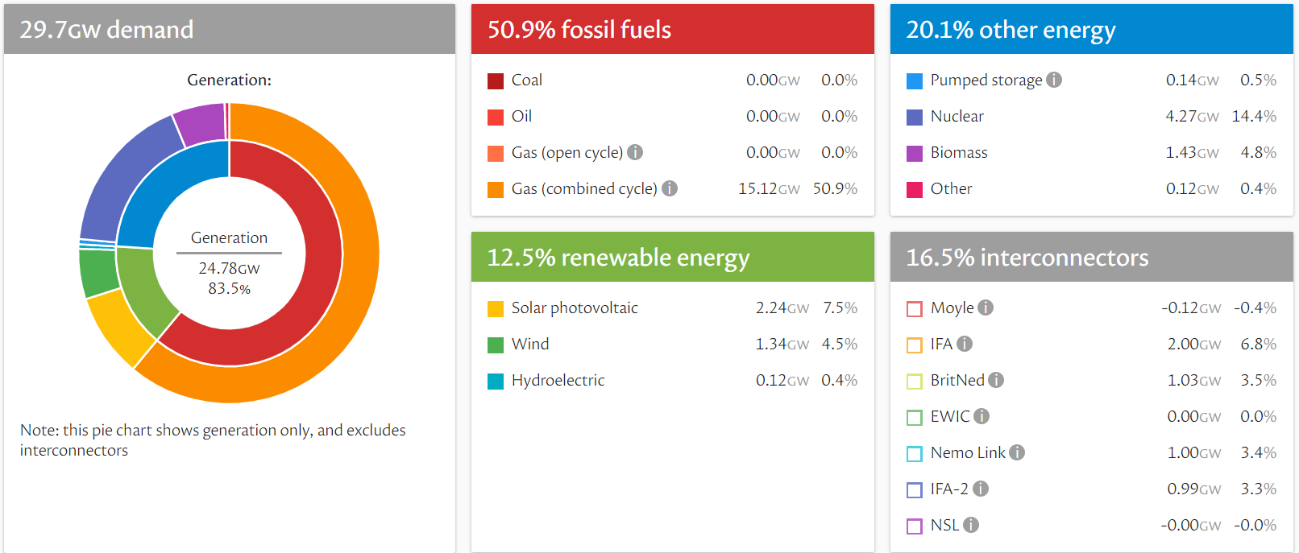Click the Hydroelectric legend label

click(558, 380)
